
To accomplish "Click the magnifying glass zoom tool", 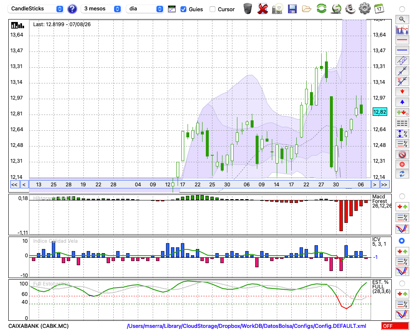I will click(x=402, y=20).
